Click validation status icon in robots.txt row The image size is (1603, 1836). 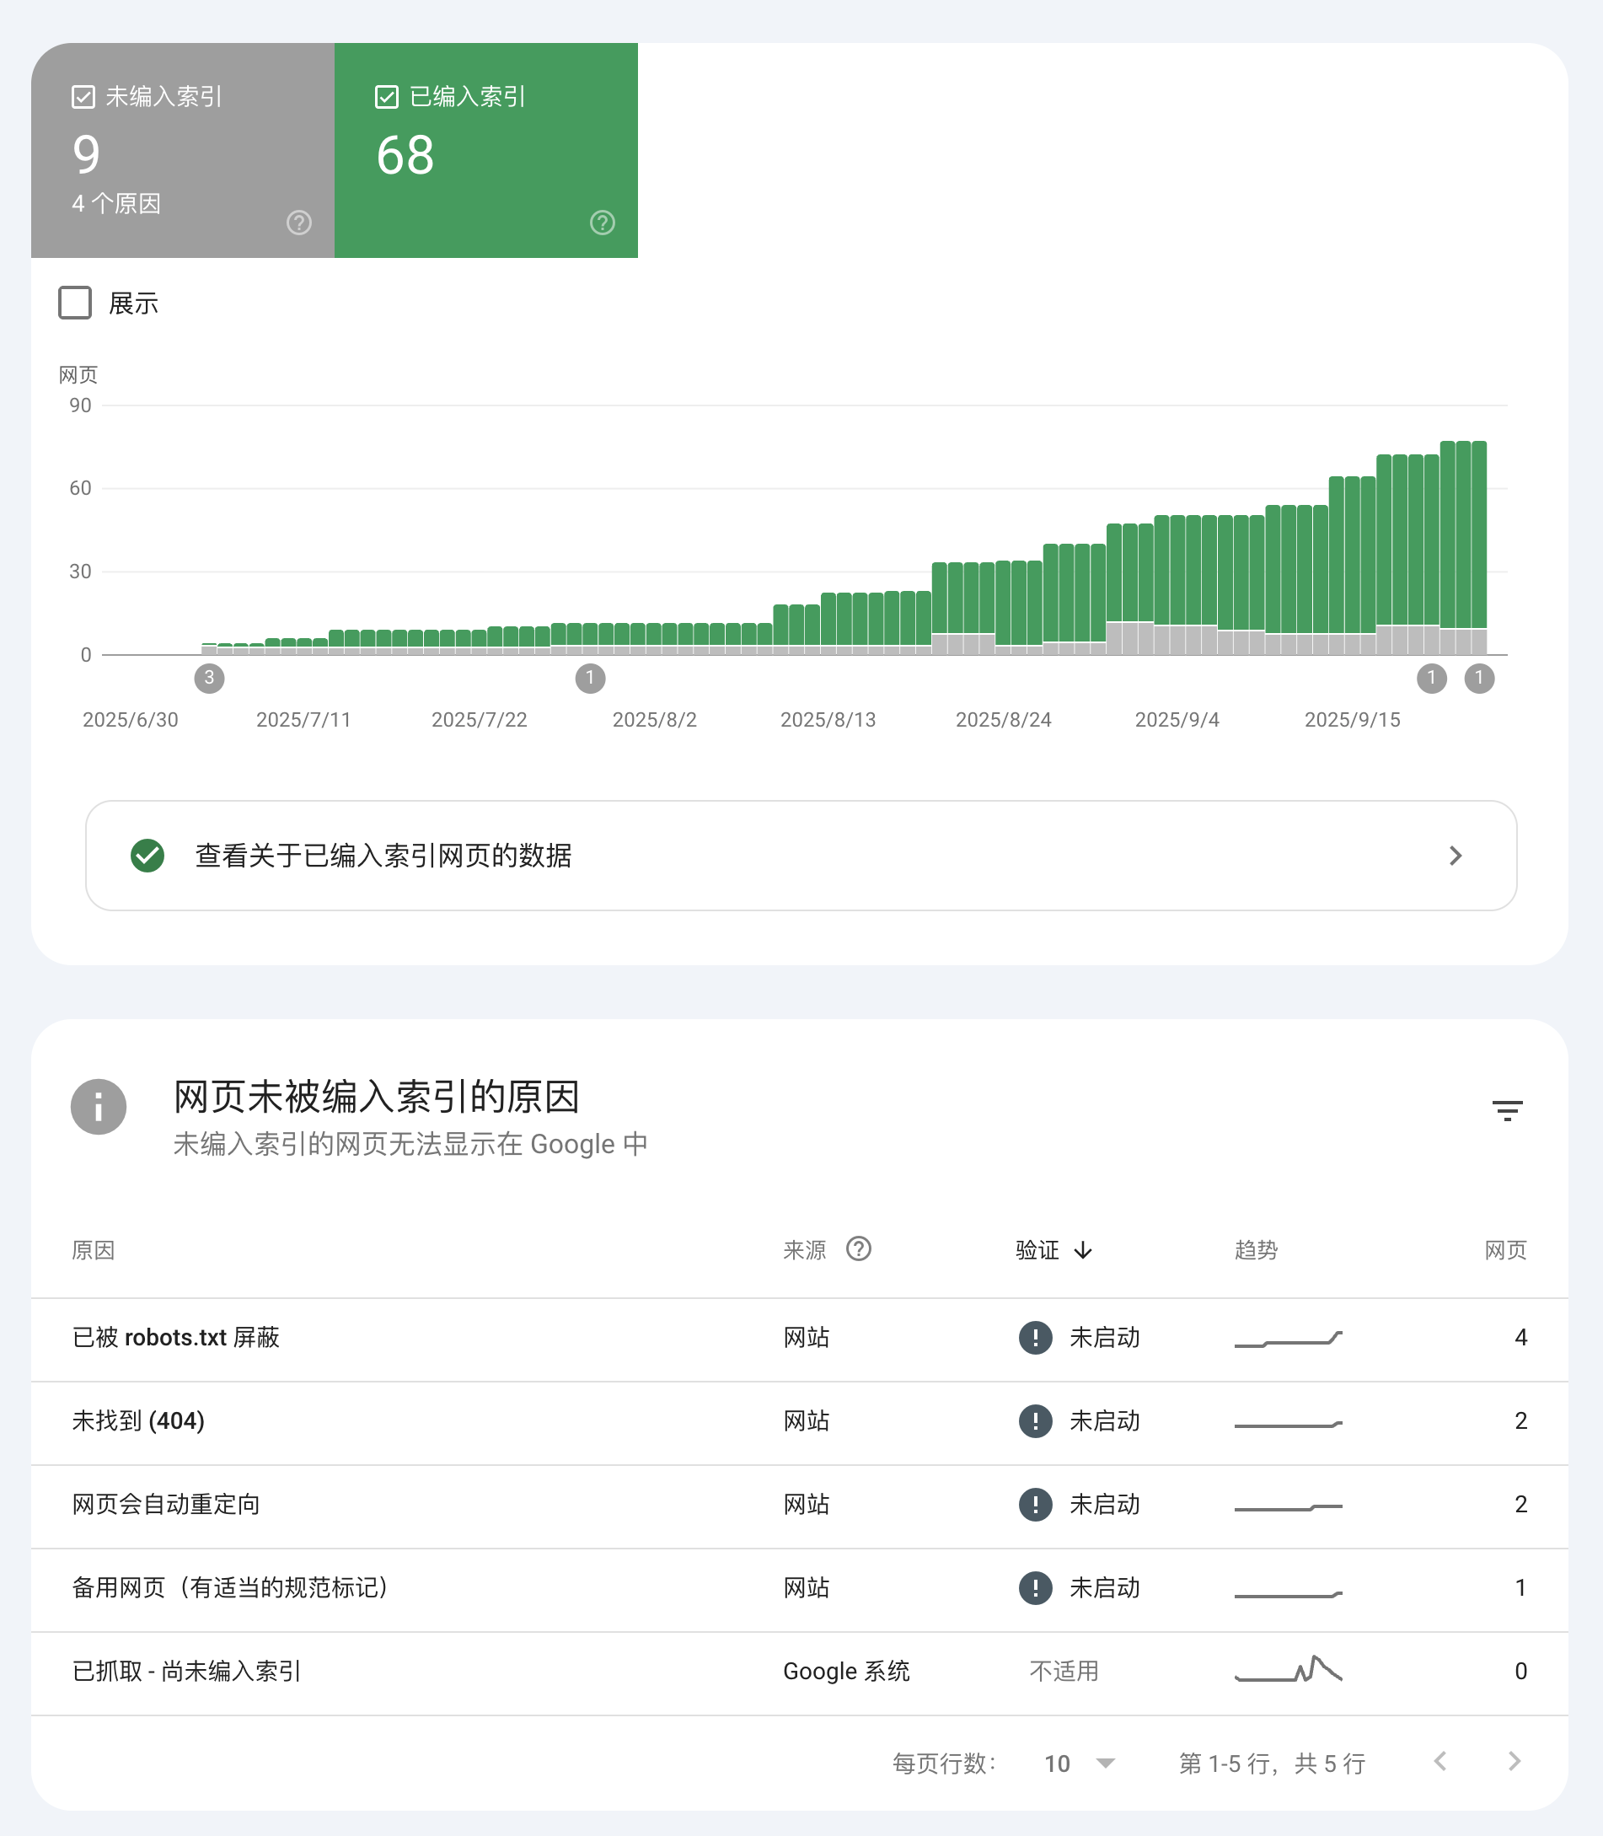(1036, 1338)
